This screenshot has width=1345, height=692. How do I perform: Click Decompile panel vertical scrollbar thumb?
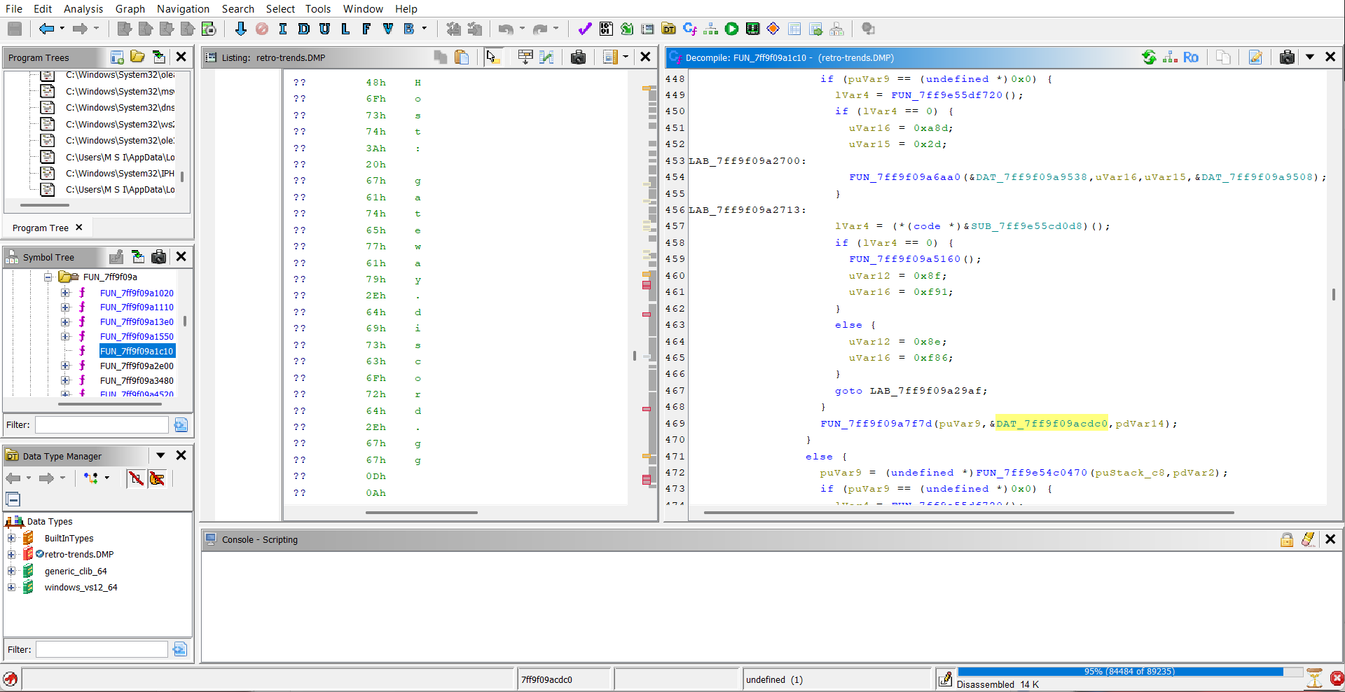point(1334,294)
